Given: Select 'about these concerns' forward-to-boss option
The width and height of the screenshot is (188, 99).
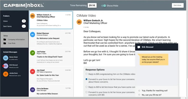Looking at the screenshot, I should 87,79.
